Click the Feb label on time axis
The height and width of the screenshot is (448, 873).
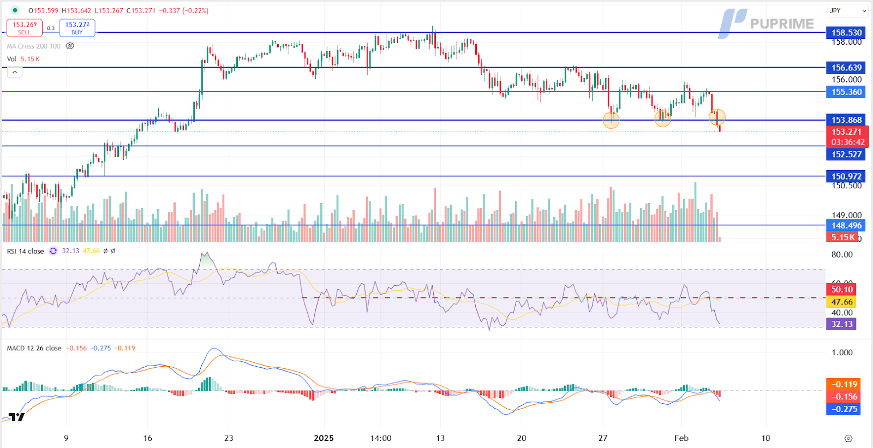coord(681,438)
